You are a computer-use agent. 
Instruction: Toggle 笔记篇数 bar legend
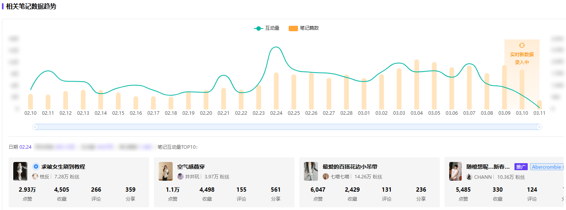point(304,28)
